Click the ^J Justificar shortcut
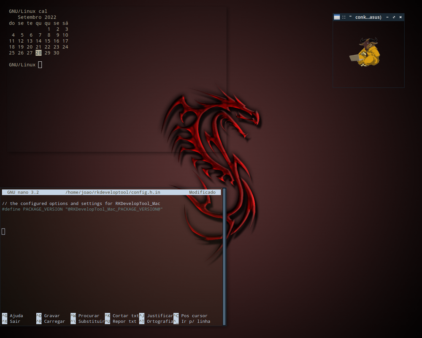 pyautogui.click(x=156, y=316)
